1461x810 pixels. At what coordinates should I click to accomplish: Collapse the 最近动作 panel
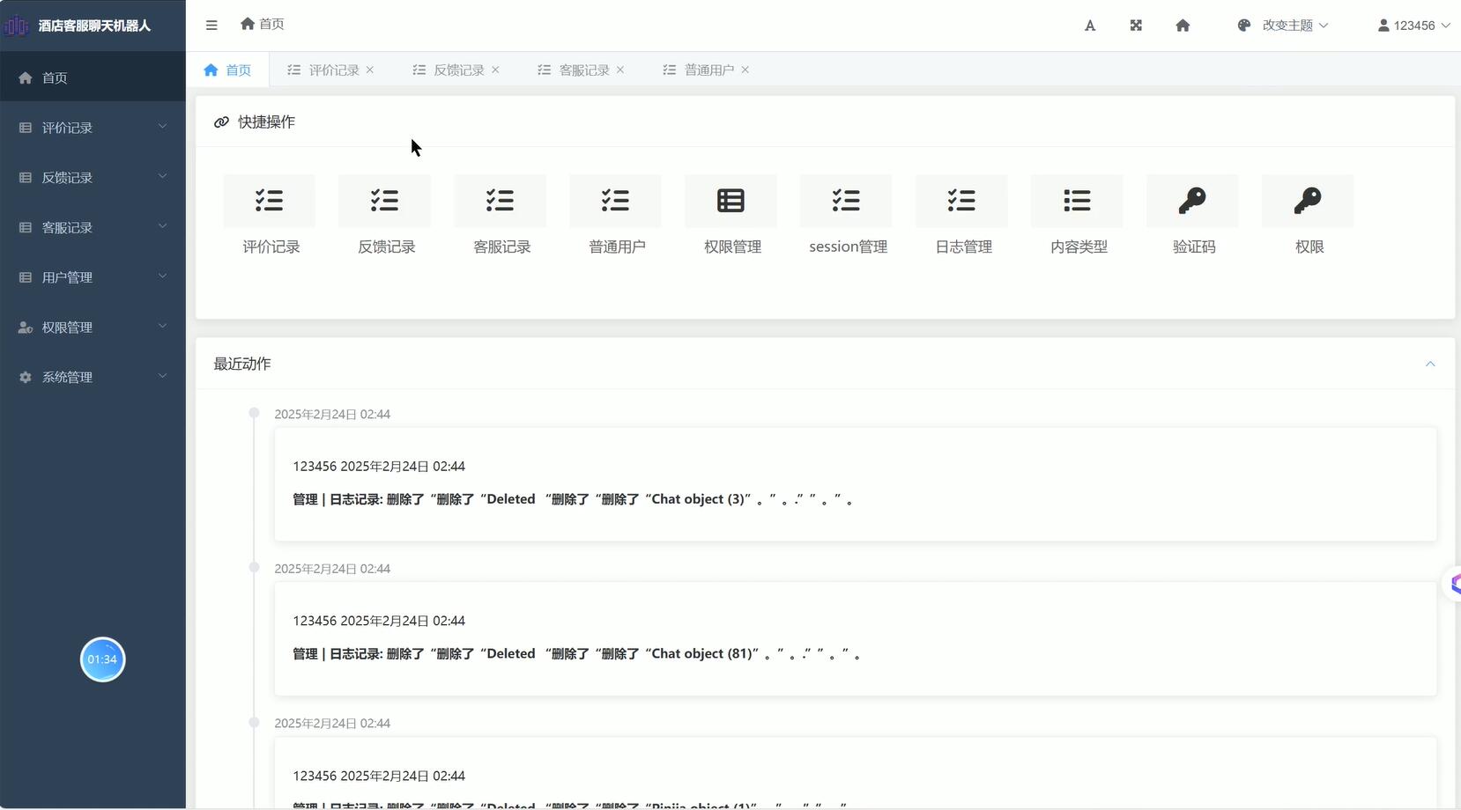point(1429,364)
